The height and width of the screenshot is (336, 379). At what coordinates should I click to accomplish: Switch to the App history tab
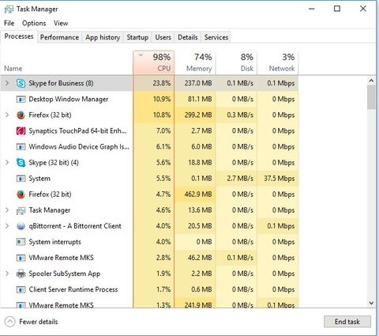pyautogui.click(x=103, y=37)
